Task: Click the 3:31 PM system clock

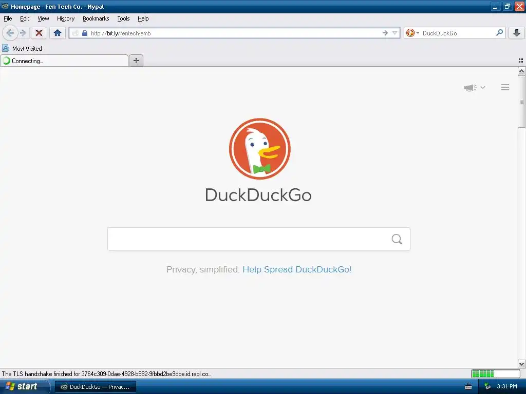Action: (507, 387)
